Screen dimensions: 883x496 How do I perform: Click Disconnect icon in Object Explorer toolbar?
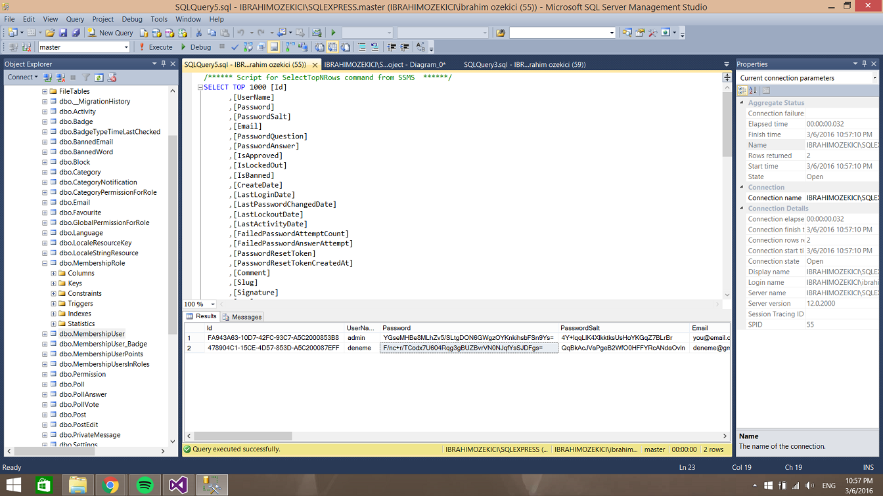(60, 77)
